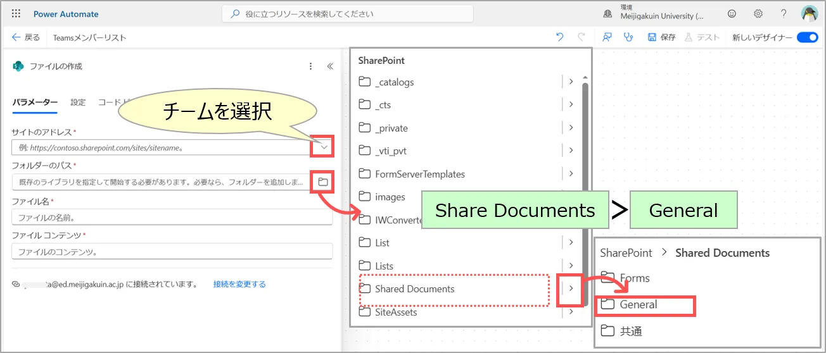Viewport: 826px width, 353px height.
Task: Toggle the 新しいデザイナー switch
Action: (x=807, y=37)
